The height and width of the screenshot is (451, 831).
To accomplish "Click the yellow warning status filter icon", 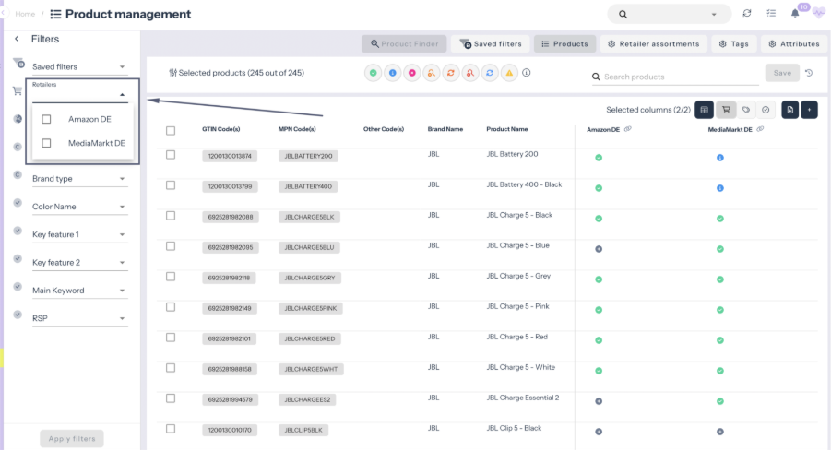I will (x=509, y=73).
